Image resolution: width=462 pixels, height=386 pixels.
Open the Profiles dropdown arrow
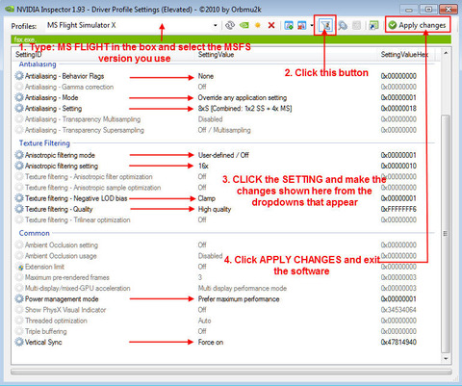(x=216, y=25)
